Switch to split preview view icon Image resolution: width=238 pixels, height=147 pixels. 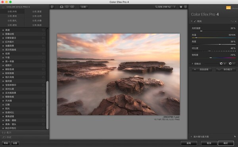(x=67, y=7)
